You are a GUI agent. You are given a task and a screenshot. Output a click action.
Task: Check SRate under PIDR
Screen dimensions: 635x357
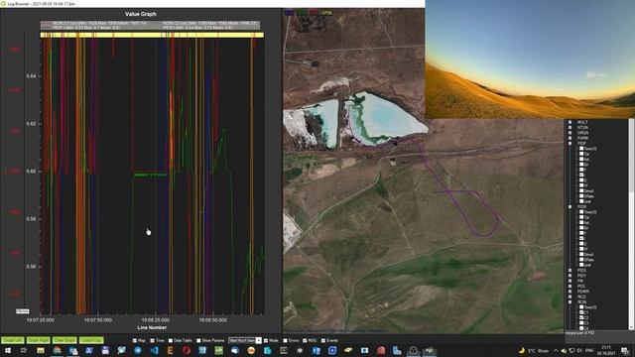(581, 260)
